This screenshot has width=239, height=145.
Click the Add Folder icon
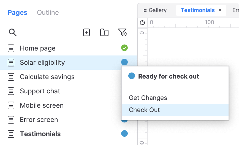click(104, 32)
